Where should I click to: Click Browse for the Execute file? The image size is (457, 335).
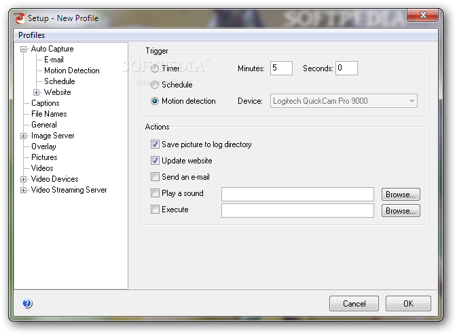coord(401,211)
